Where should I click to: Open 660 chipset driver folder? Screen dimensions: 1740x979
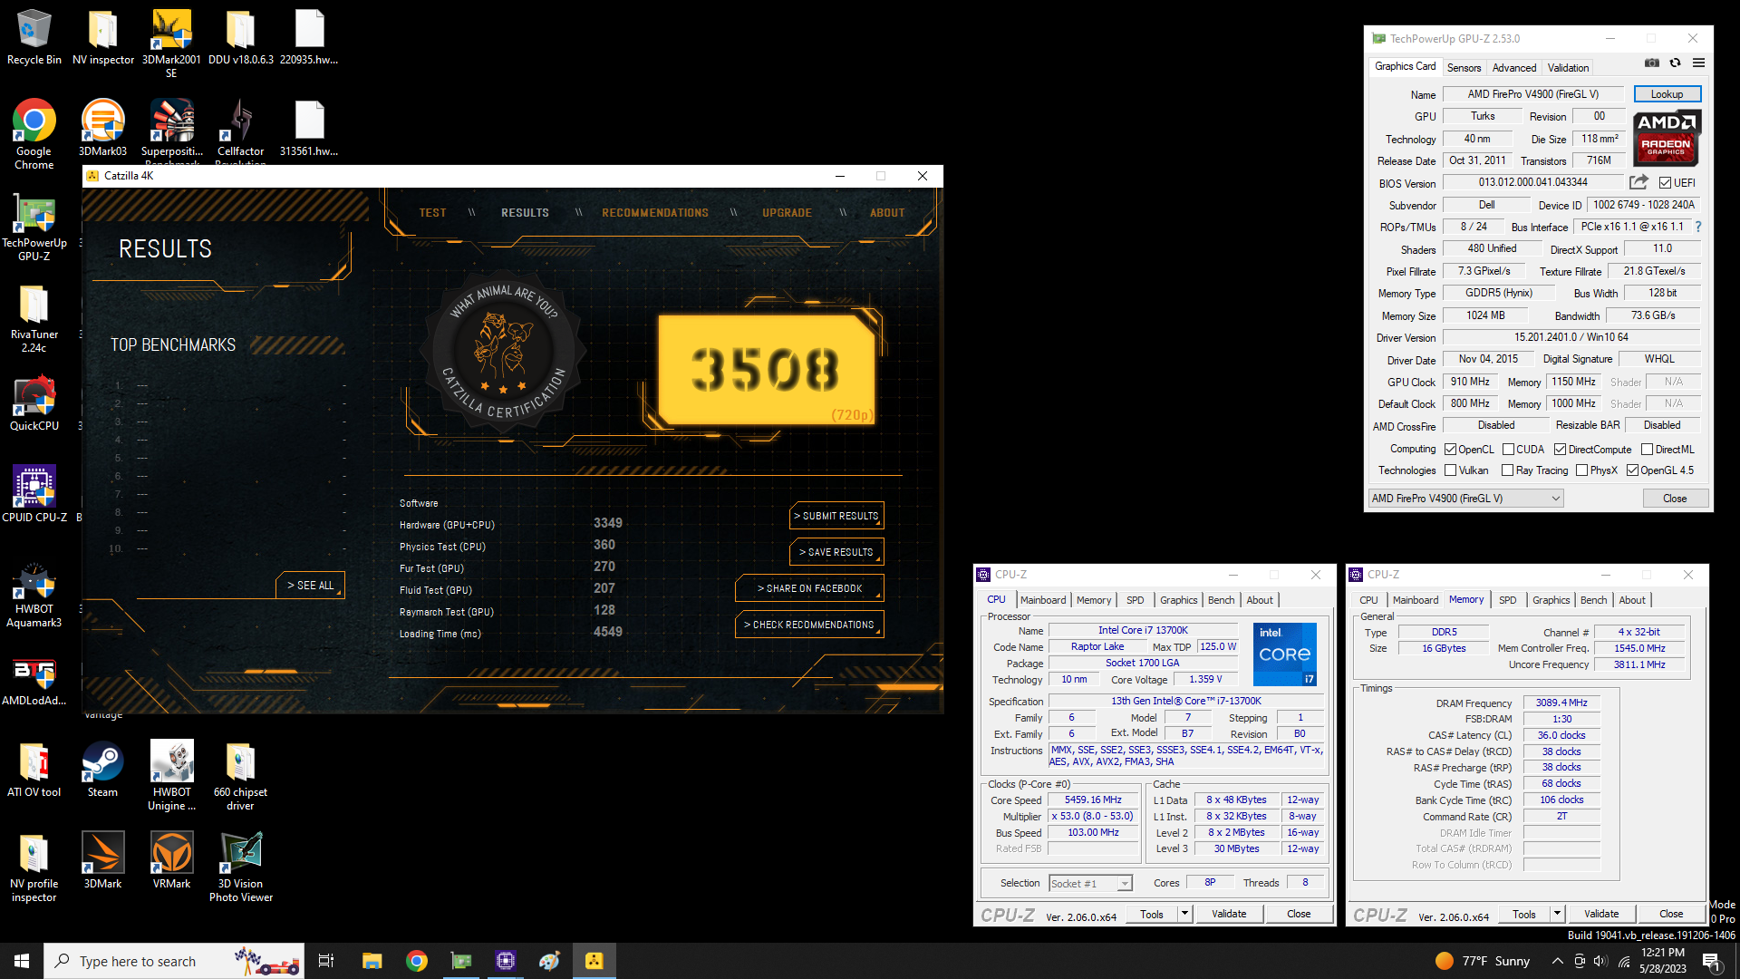pos(240,775)
